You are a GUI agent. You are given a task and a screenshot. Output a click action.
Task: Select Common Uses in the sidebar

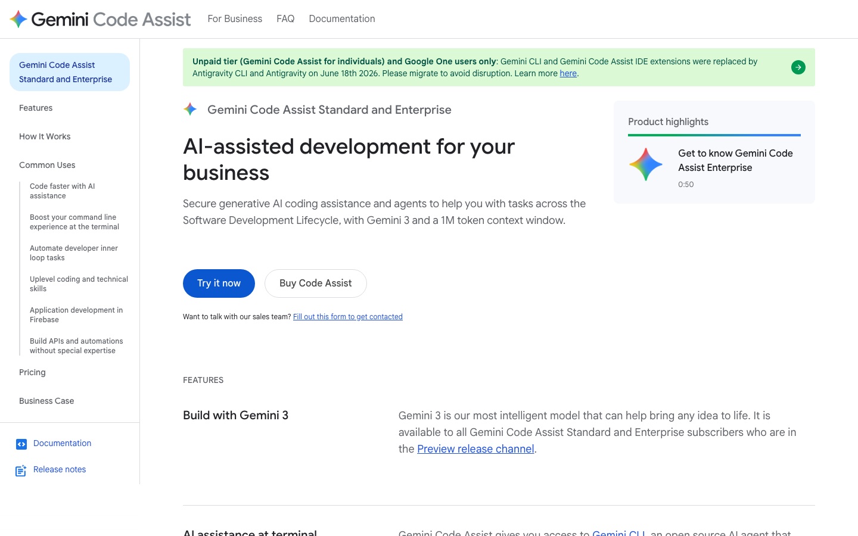pyautogui.click(x=47, y=165)
